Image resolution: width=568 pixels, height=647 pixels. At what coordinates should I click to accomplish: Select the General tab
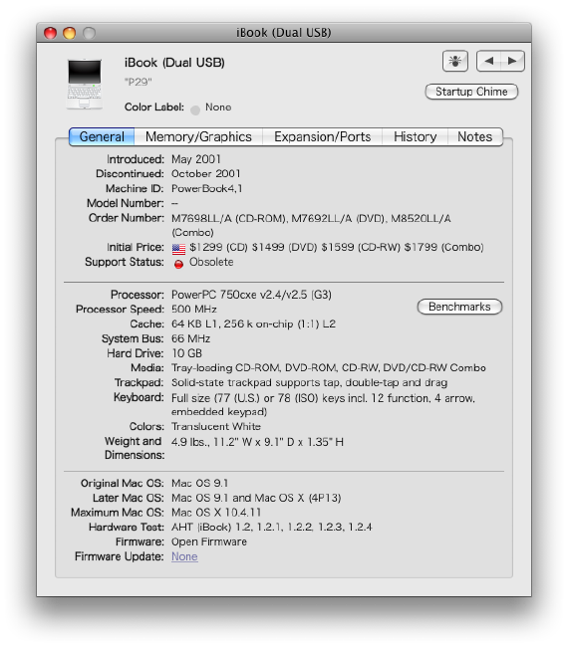(102, 136)
